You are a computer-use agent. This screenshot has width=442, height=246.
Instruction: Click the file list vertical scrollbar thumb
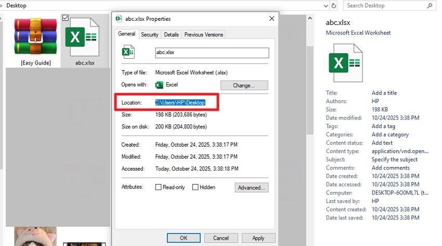(310, 90)
